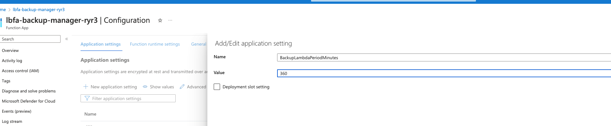Click the Function App icon beside title
This screenshot has width=611, height=126.
click(x=1, y=23)
